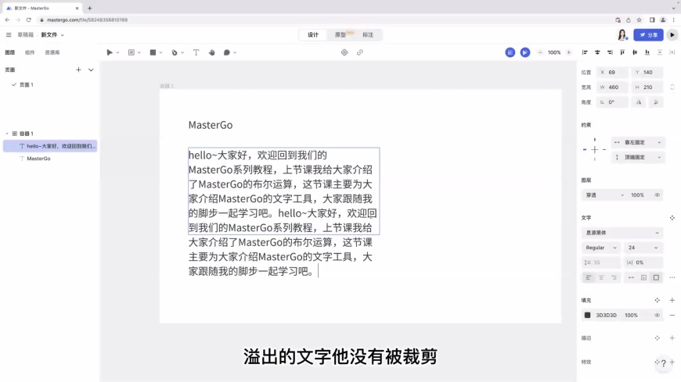This screenshot has height=382, width=681.
Task: Align vertical centers icon
Action: point(635,52)
